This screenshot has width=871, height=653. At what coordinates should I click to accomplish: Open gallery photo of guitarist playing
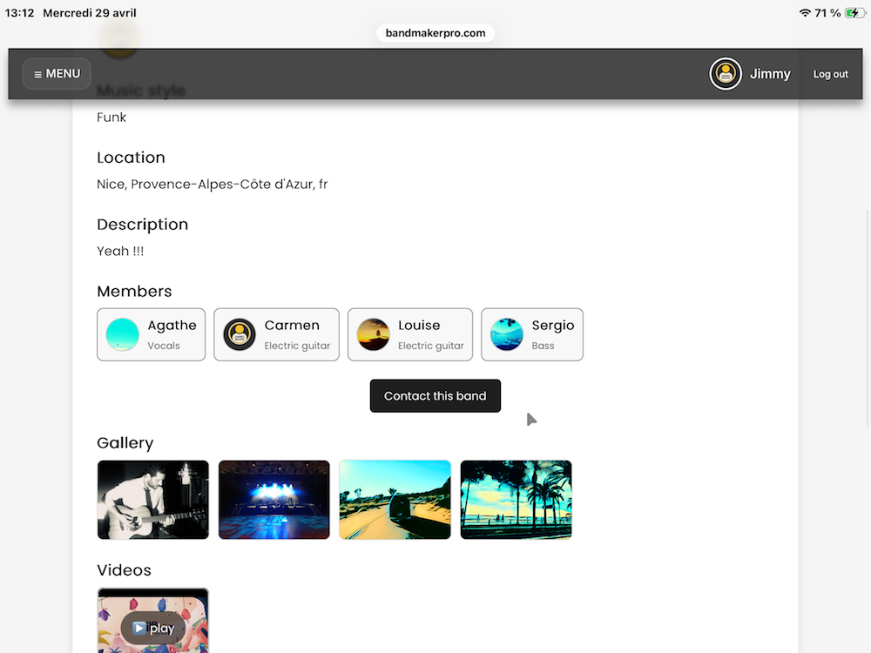[153, 500]
